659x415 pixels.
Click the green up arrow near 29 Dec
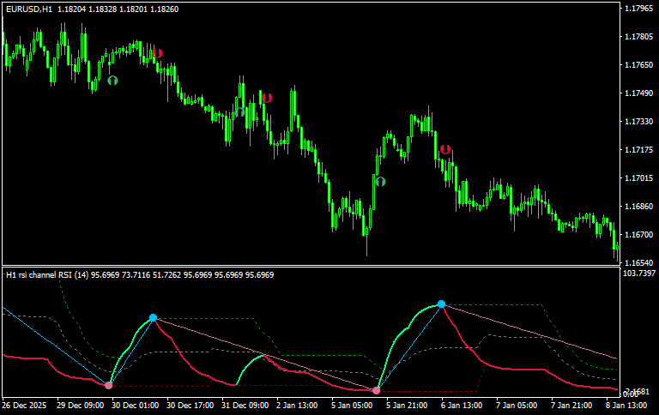[x=112, y=81]
